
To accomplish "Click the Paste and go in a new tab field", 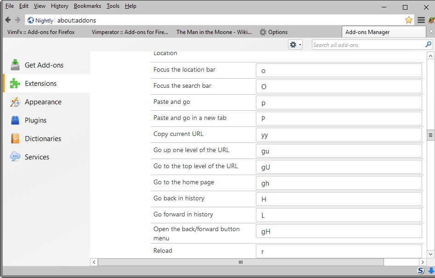I will pos(339,119).
